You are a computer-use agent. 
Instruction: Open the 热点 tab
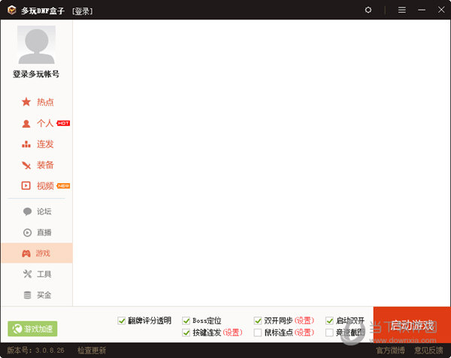coord(45,102)
